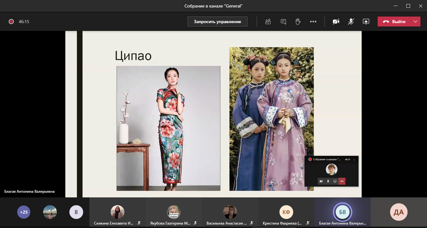Expand the +25 additional participants
This screenshot has height=228, width=427.
pos(24,212)
